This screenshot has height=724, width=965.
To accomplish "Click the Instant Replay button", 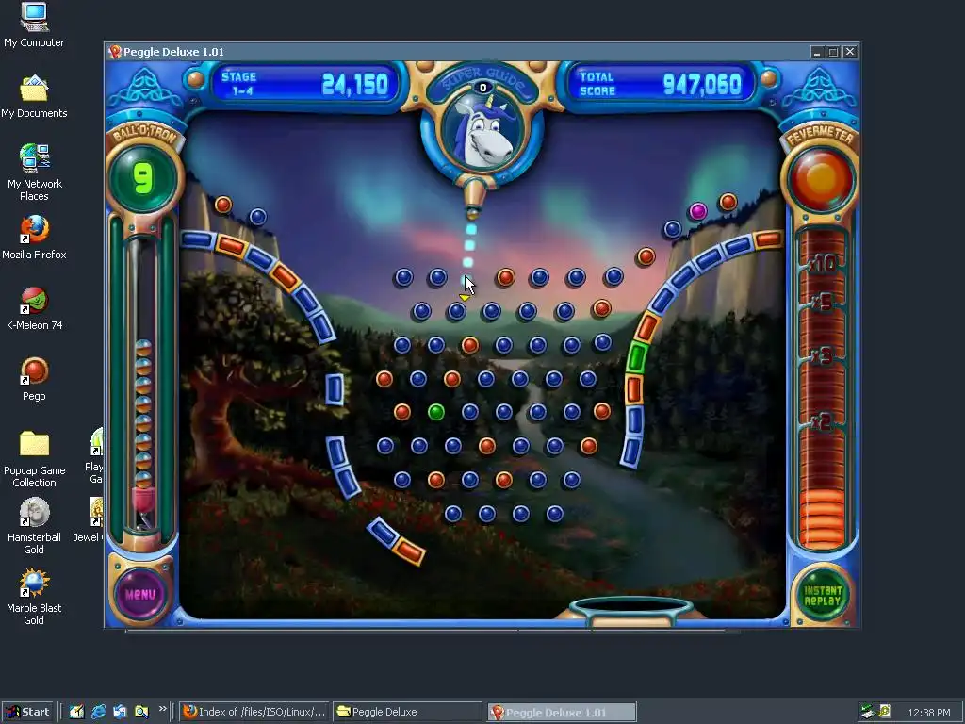I will [x=822, y=596].
